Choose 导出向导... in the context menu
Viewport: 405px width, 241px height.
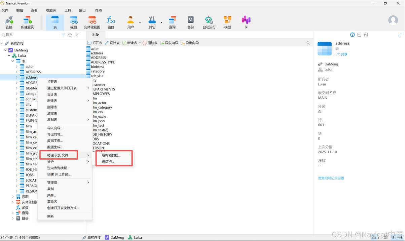pos(55,134)
